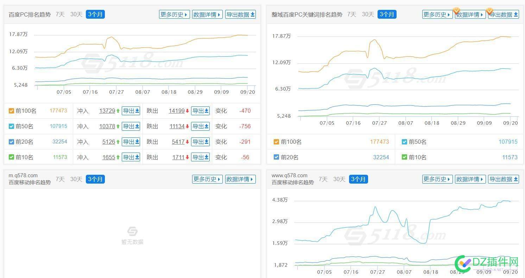Image resolution: width=525 pixels, height=278 pixels.
Task: Switch 百度PC排名趋势 to 30天 range
Action: 76,14
